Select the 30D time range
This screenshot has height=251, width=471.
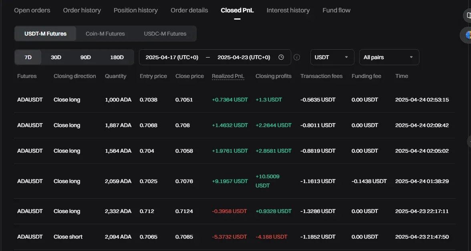56,57
